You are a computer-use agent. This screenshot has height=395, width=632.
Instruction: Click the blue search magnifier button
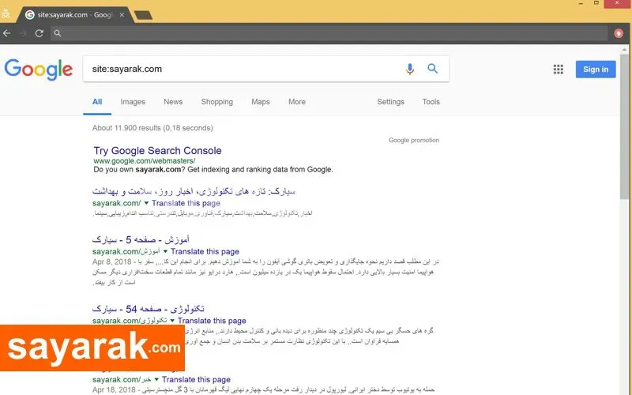[x=432, y=69]
